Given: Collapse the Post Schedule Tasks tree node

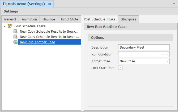Looking at the screenshot, I should (x=4, y=26).
